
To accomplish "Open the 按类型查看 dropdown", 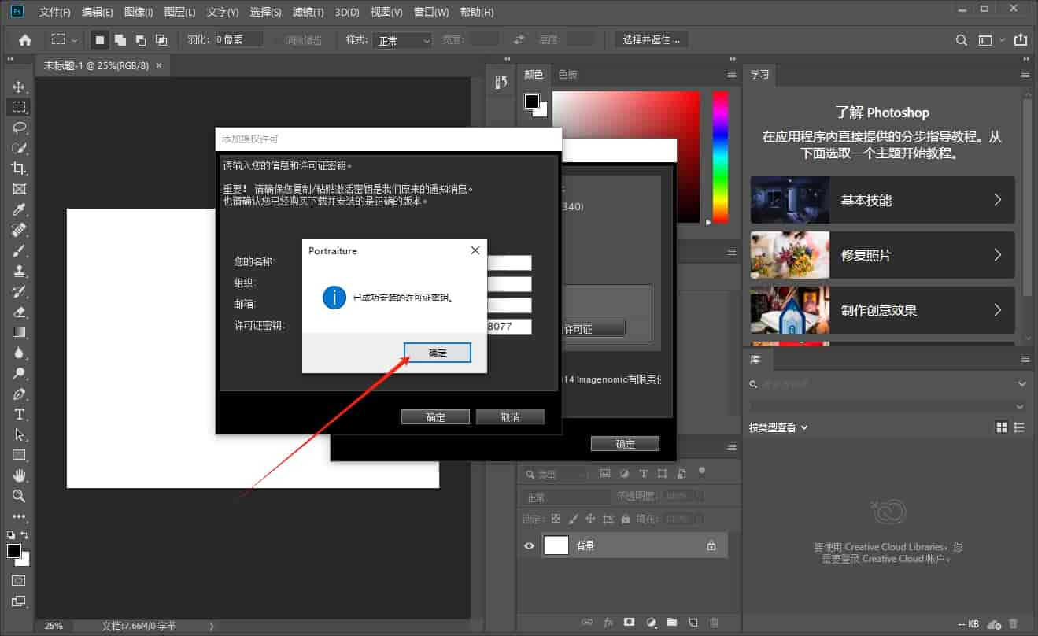I will [x=779, y=427].
